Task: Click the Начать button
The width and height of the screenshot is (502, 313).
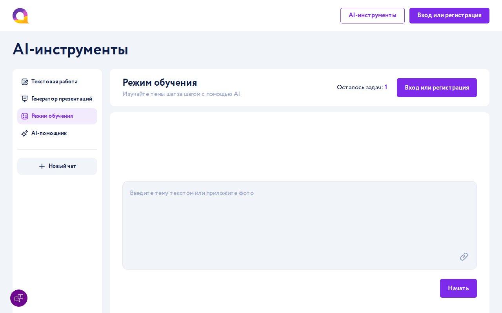Action: pyautogui.click(x=458, y=288)
